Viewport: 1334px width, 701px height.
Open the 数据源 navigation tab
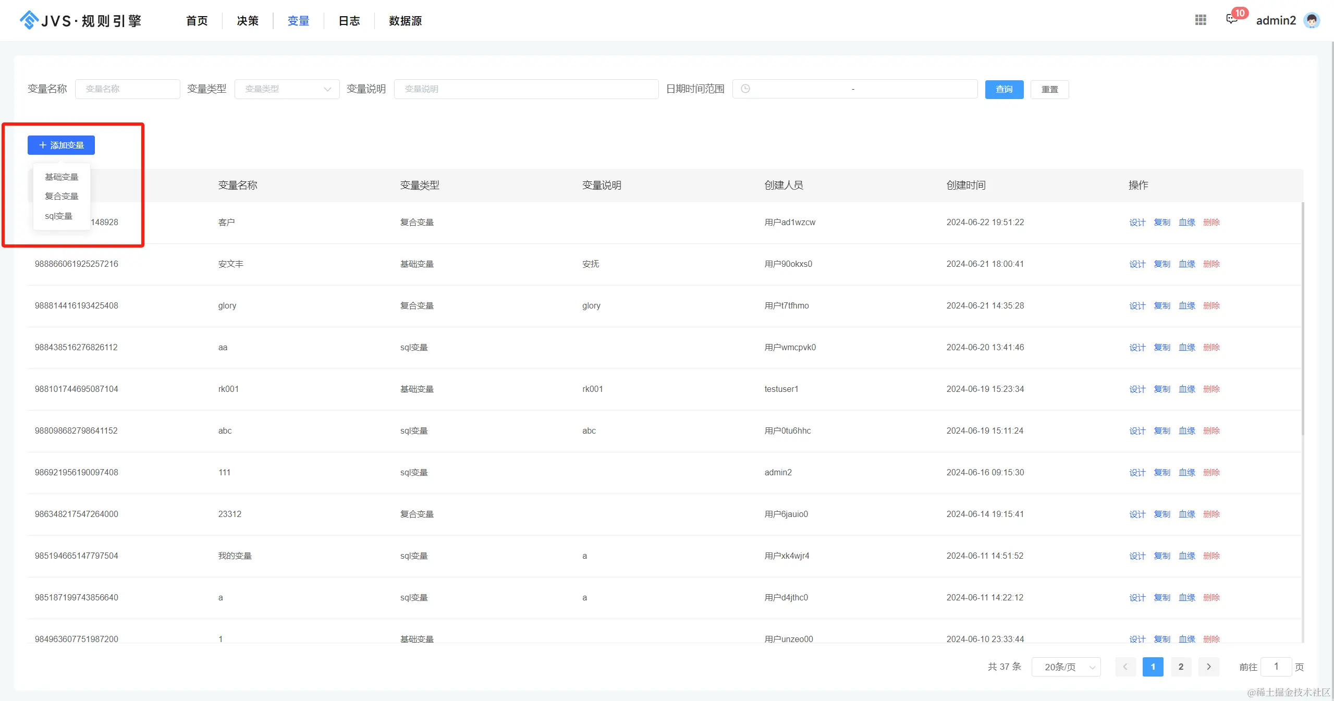405,21
